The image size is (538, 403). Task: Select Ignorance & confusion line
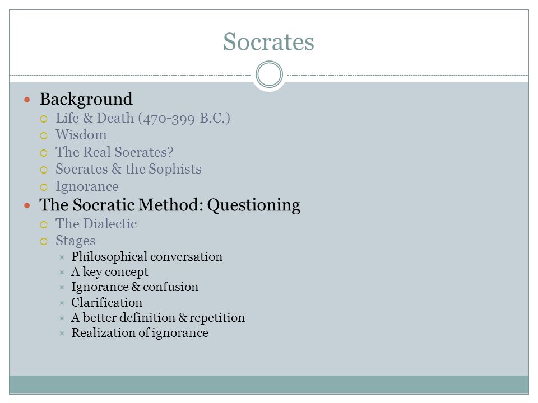click(x=135, y=287)
